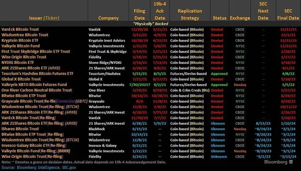Click the Replication Strategy column header

pos(190,15)
